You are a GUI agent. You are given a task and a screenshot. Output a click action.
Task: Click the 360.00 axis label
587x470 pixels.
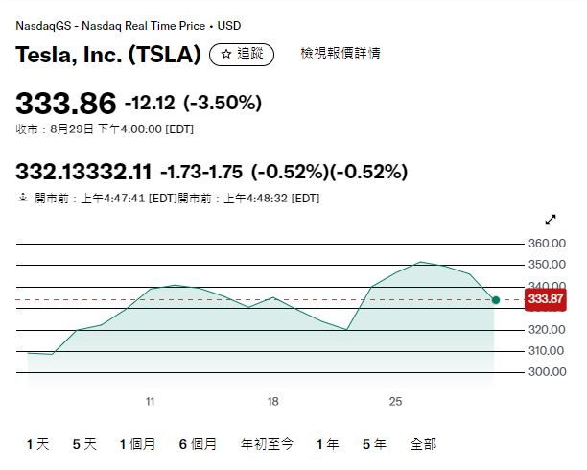[547, 244]
